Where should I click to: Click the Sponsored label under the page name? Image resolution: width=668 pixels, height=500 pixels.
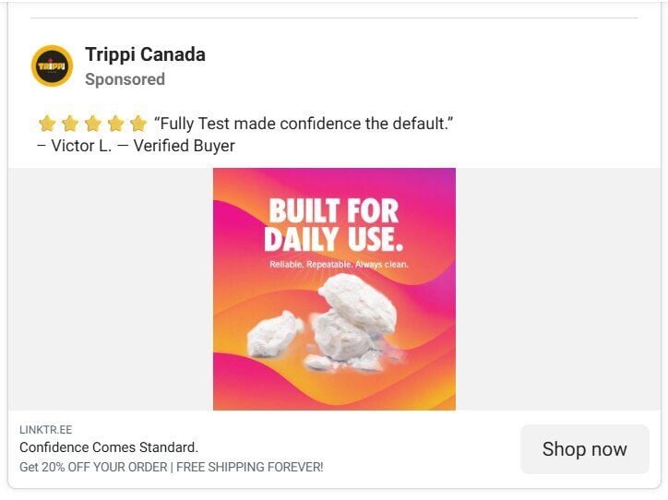click(125, 79)
